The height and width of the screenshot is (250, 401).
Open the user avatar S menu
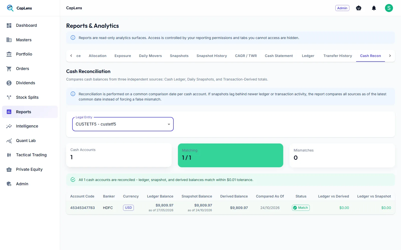[389, 8]
